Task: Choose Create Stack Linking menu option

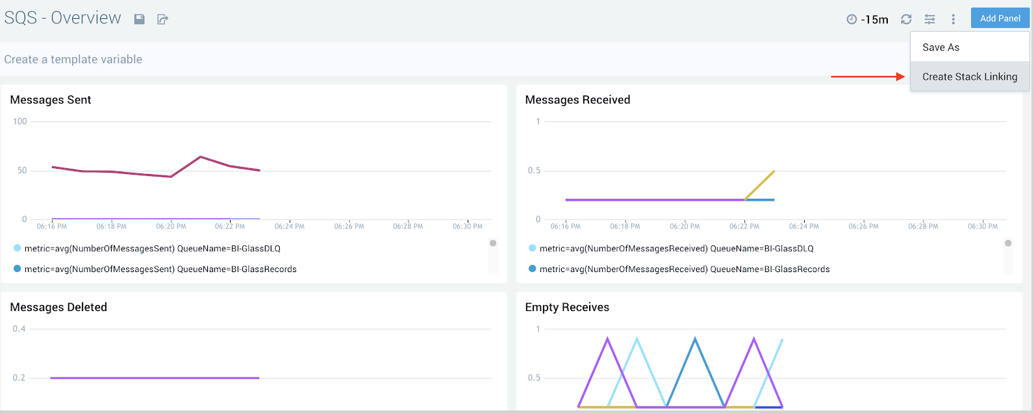Action: [969, 77]
